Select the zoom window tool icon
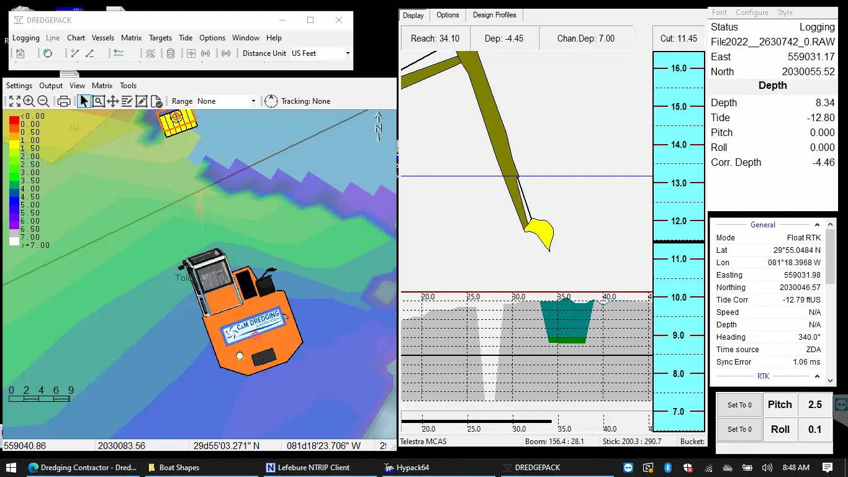 click(x=99, y=101)
